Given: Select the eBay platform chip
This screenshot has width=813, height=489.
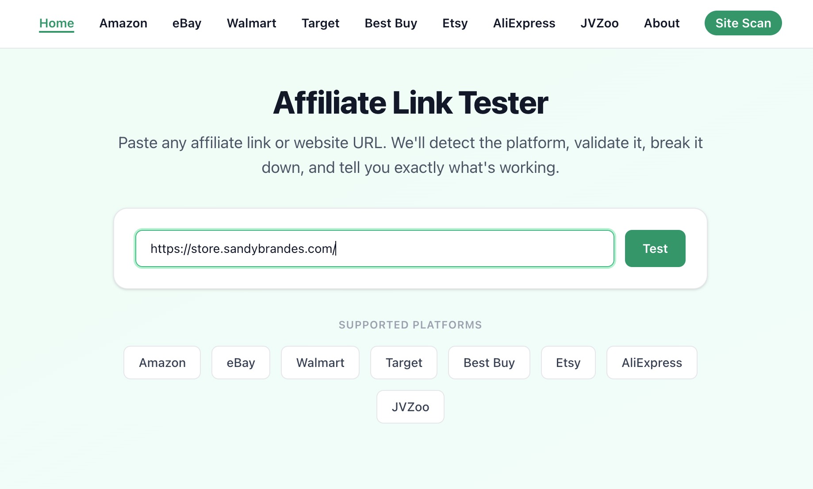Looking at the screenshot, I should point(241,363).
